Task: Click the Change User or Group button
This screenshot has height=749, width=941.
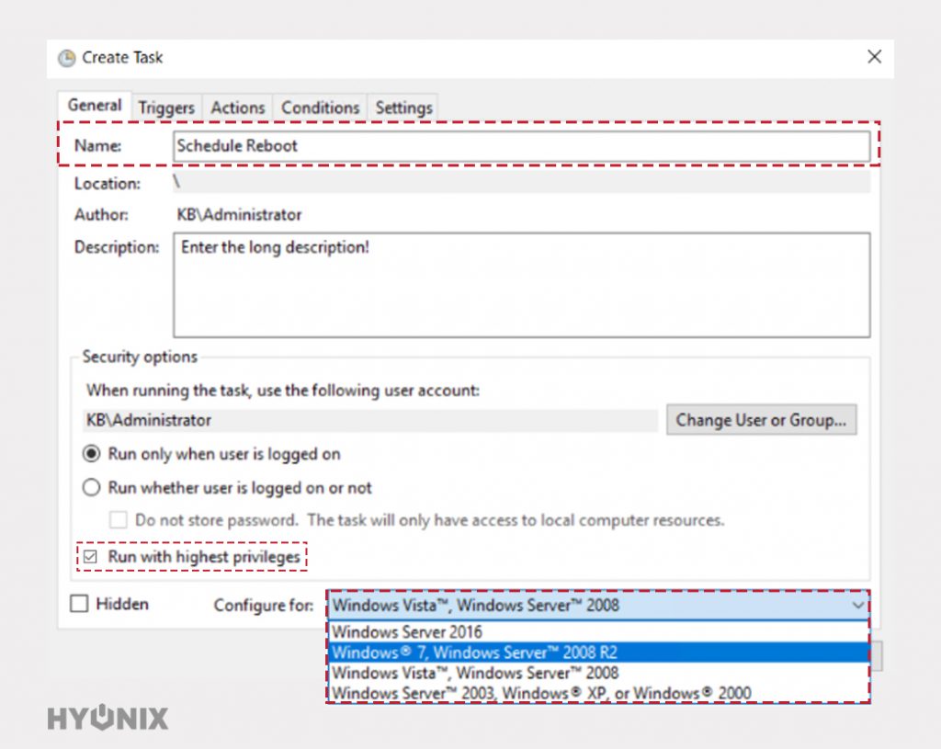Action: click(x=761, y=420)
